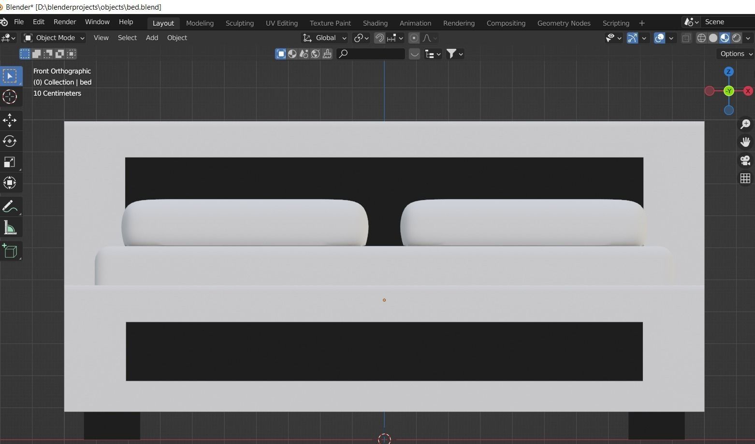
Task: Open the proportional falloff curve dropdown
Action: 429,38
